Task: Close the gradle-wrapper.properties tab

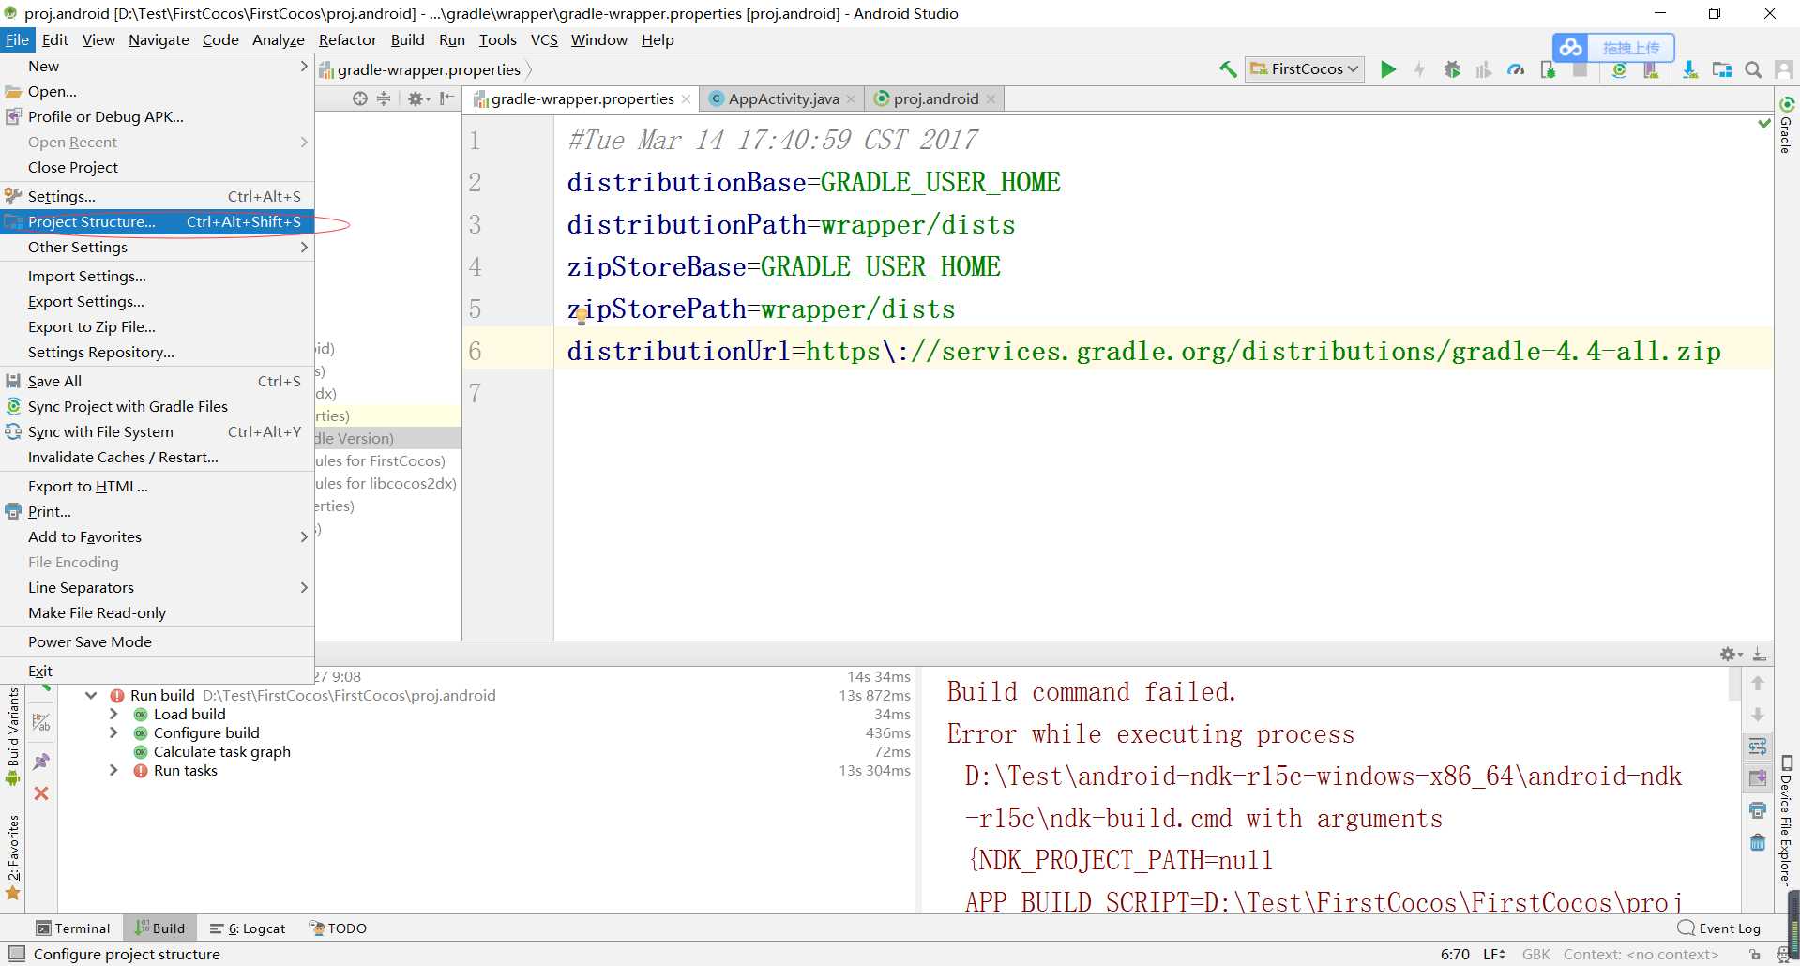Action: [687, 99]
